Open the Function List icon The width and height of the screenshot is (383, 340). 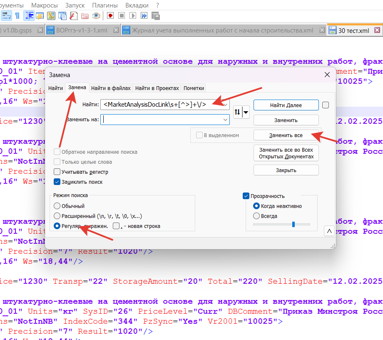[x=74, y=16]
